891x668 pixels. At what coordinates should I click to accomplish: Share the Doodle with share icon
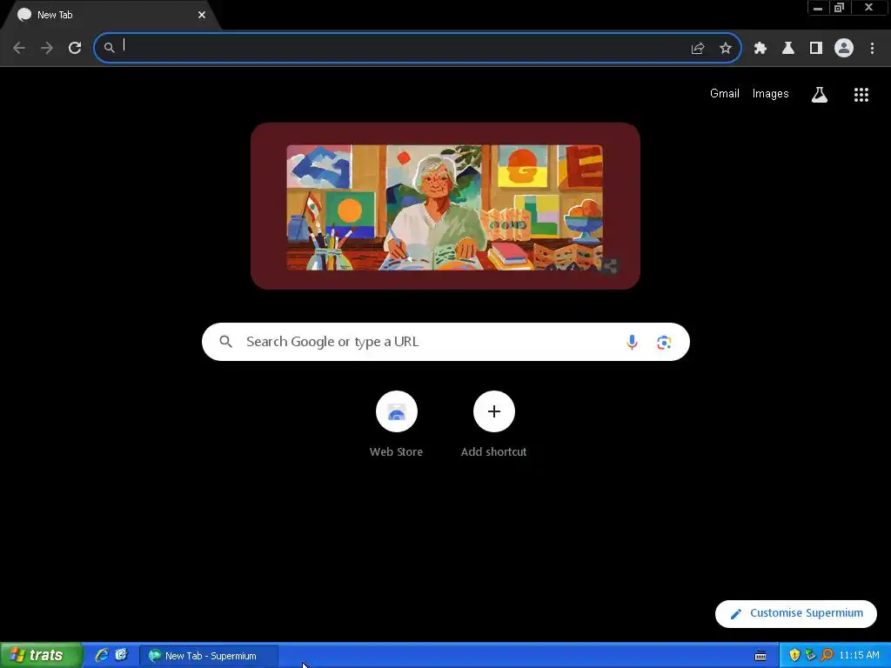pyautogui.click(x=610, y=266)
